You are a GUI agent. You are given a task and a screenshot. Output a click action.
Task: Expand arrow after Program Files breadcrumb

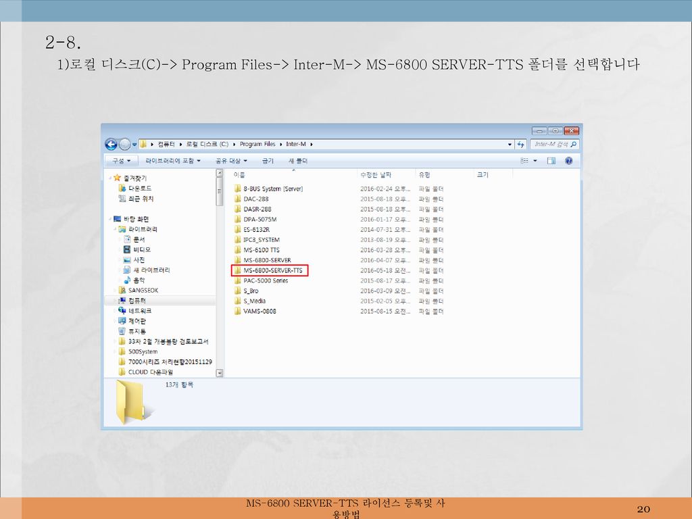click(x=280, y=145)
